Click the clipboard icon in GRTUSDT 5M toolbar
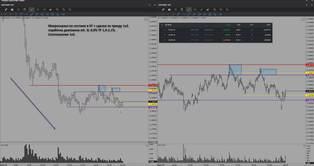Image resolution: width=314 pixels, height=166 pixels. point(24,9)
